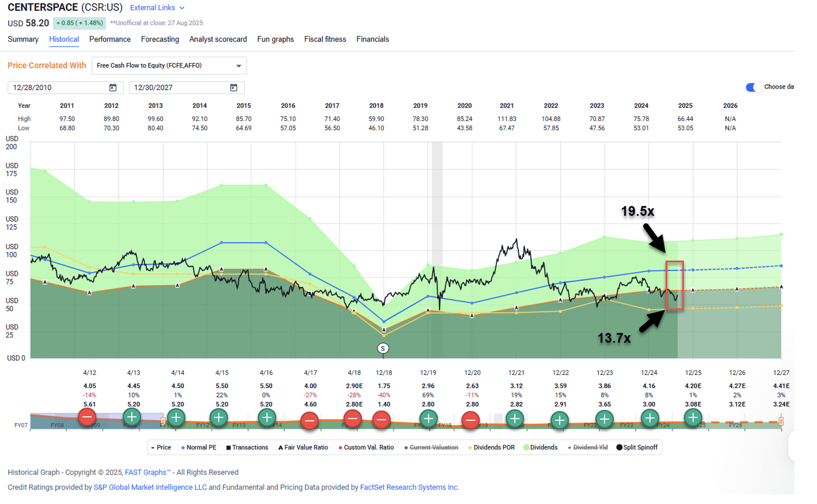Click the -40% change under 12/18
Screen dimensions: 817x504
click(384, 395)
